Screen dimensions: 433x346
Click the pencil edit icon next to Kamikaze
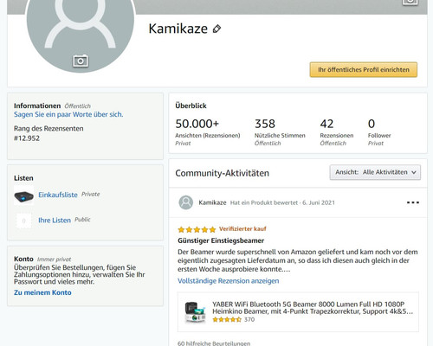[216, 29]
